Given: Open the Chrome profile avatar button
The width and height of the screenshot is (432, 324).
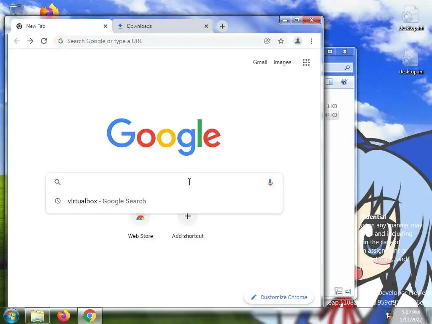Looking at the screenshot, I should pos(298,41).
